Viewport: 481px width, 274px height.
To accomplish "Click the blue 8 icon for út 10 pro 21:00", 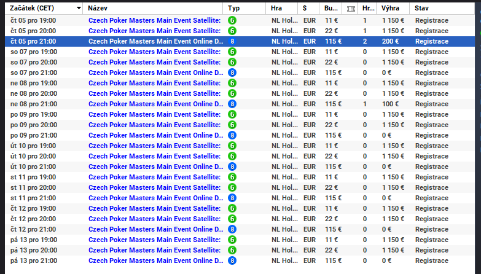I will click(x=232, y=166).
